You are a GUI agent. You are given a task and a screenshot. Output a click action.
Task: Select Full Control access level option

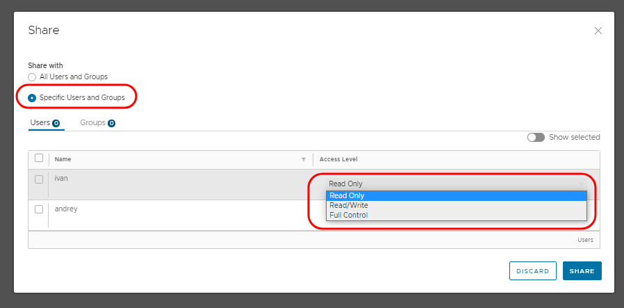(x=456, y=215)
